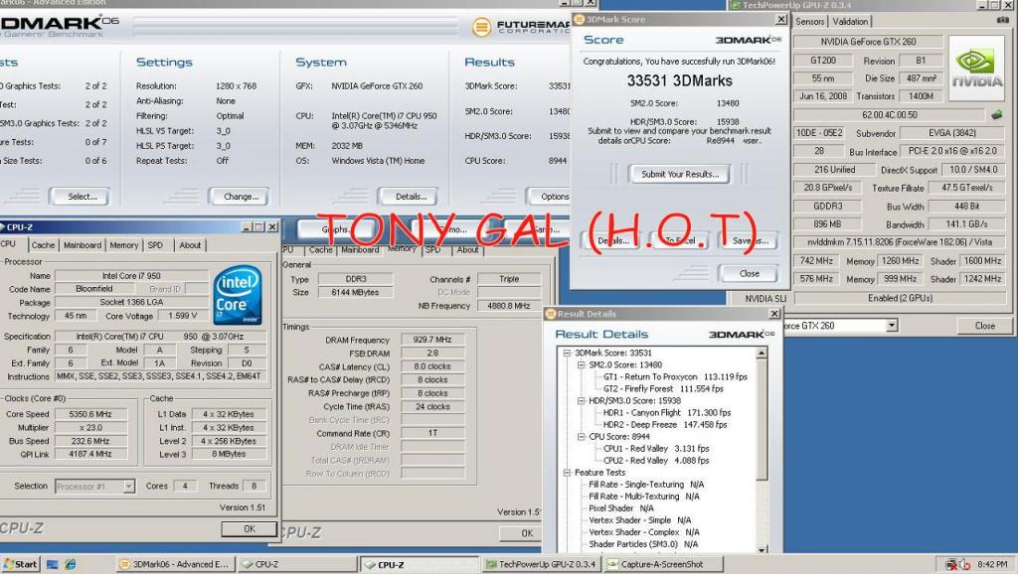Click the SLI status "Enabled (2 GPUs)" field

tap(900, 298)
